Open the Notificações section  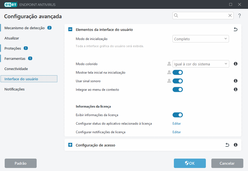[x=14, y=89]
